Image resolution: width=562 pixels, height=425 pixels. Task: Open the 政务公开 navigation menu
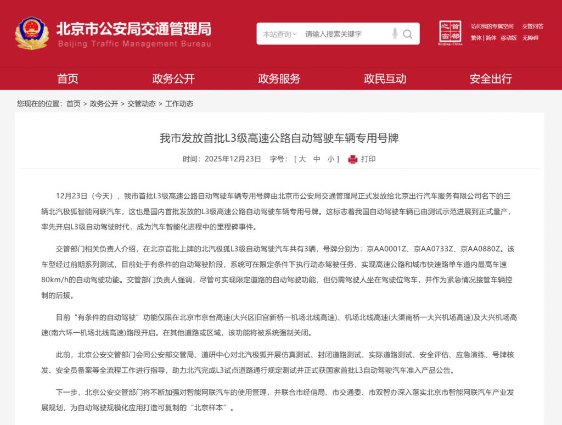[173, 79]
